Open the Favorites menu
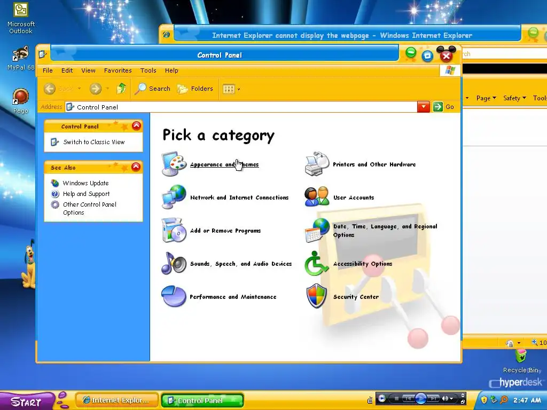The height and width of the screenshot is (410, 547). pyautogui.click(x=118, y=70)
